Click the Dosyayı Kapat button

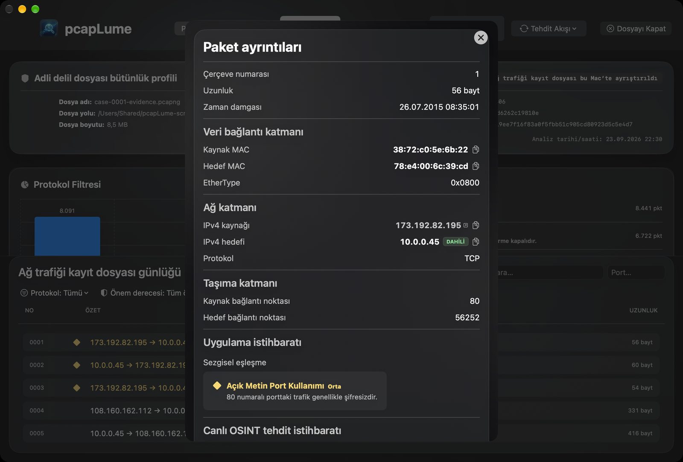click(636, 29)
